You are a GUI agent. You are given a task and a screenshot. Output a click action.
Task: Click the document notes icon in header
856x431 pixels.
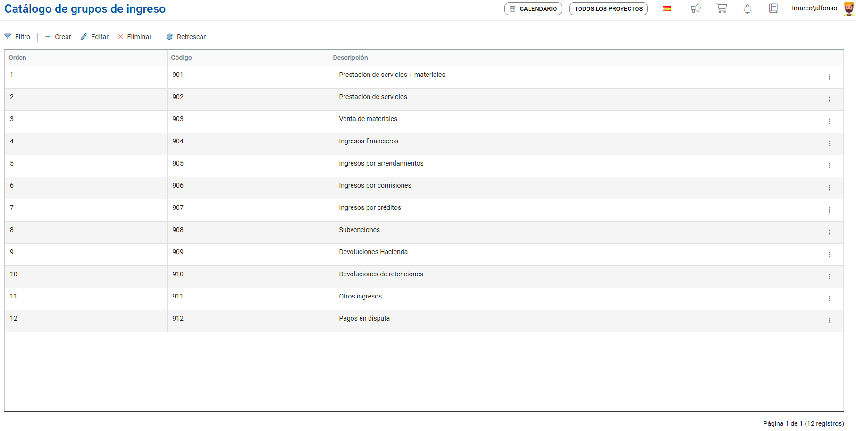tap(773, 8)
